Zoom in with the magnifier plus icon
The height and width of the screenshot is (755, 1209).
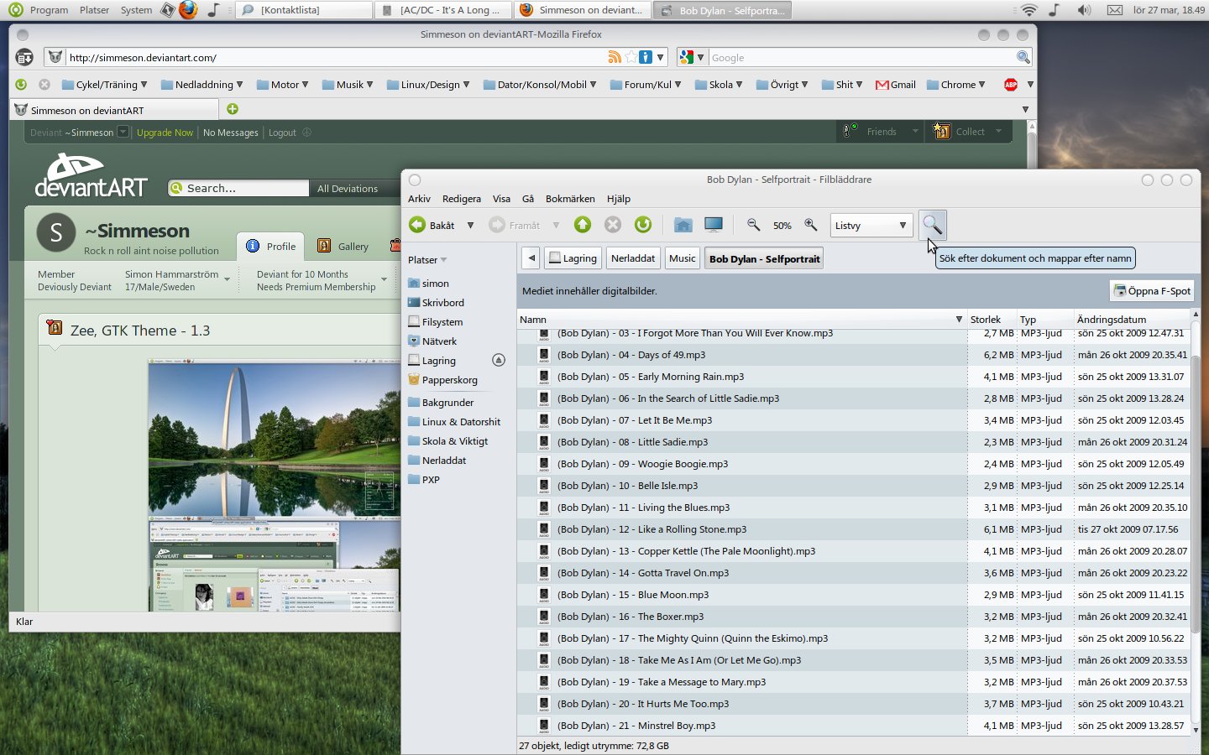click(x=811, y=225)
